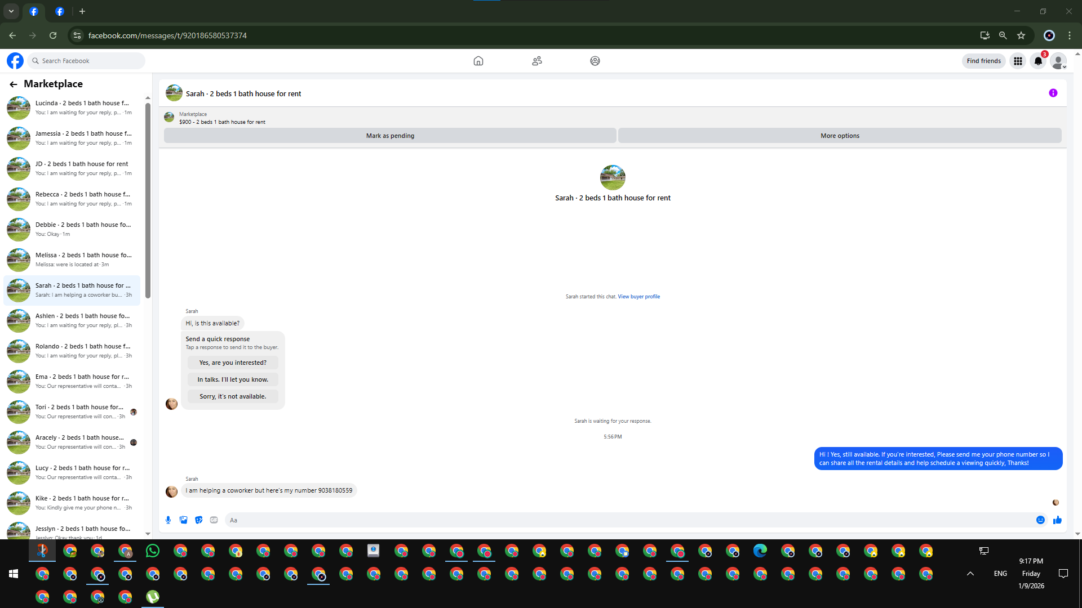Open the emoji picker in message box

[x=1040, y=520]
